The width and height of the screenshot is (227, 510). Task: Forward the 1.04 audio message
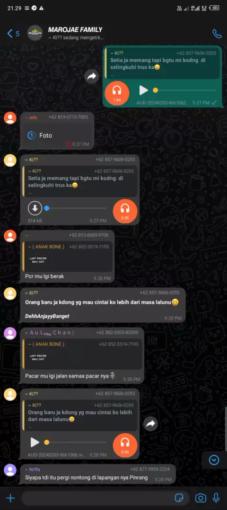coord(92,76)
